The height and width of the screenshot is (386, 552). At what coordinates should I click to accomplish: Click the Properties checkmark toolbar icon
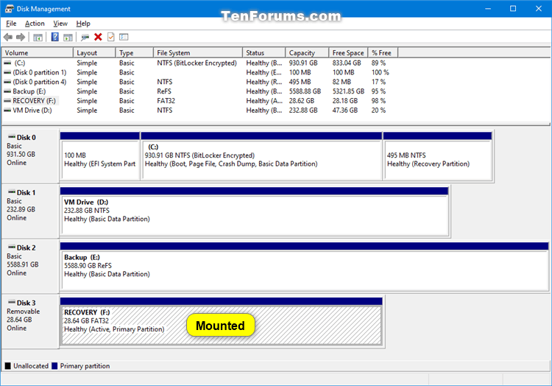pos(111,37)
